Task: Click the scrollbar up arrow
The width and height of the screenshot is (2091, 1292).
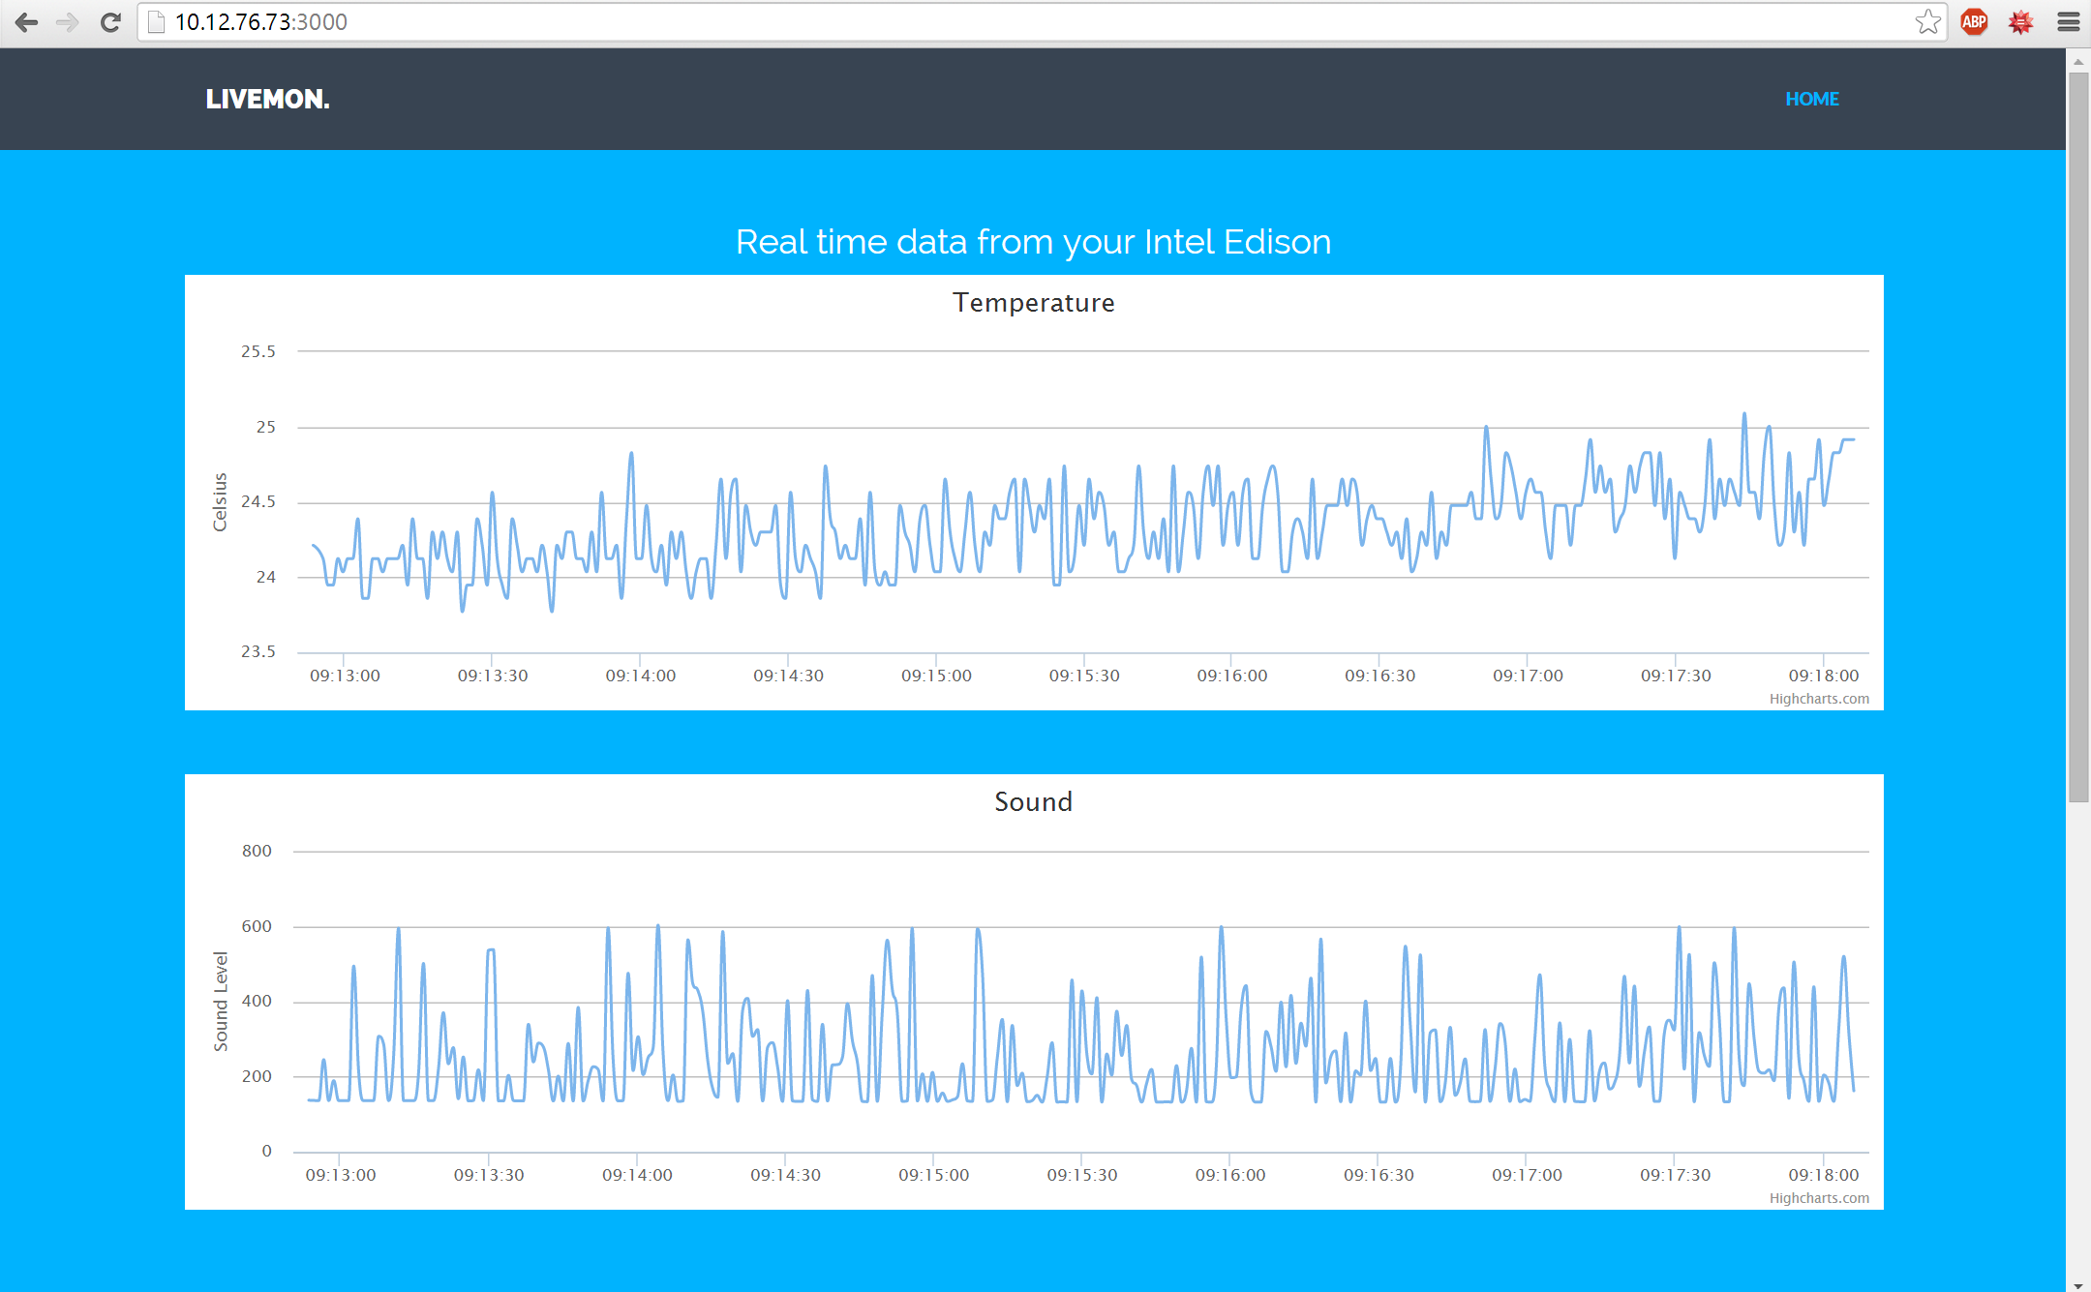Action: (x=2078, y=61)
